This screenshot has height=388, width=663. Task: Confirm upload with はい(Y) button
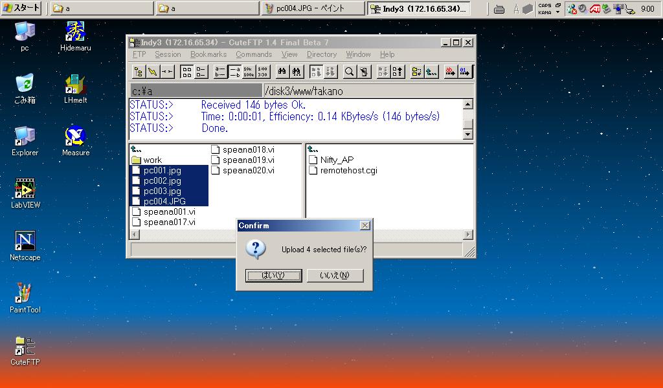pyautogui.click(x=273, y=275)
